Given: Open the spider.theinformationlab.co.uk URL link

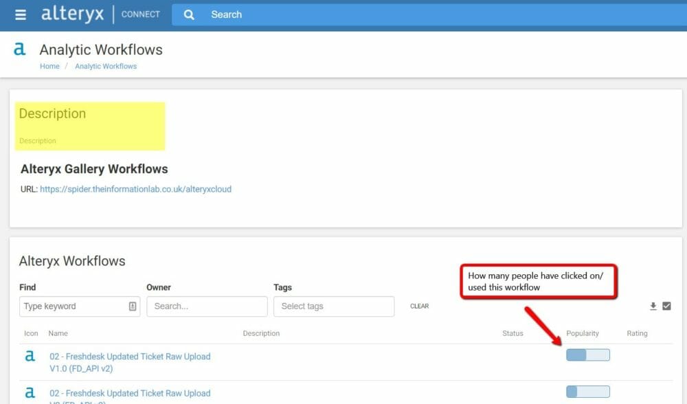Looking at the screenshot, I should click(x=135, y=189).
